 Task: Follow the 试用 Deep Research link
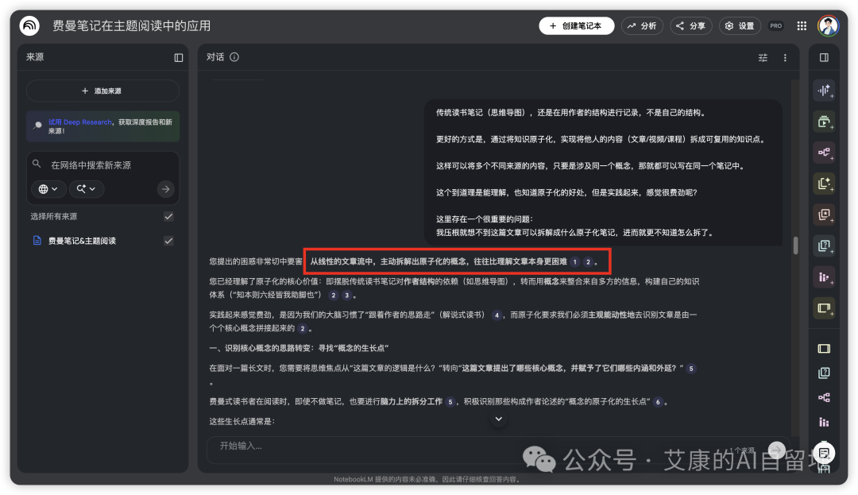pos(79,122)
